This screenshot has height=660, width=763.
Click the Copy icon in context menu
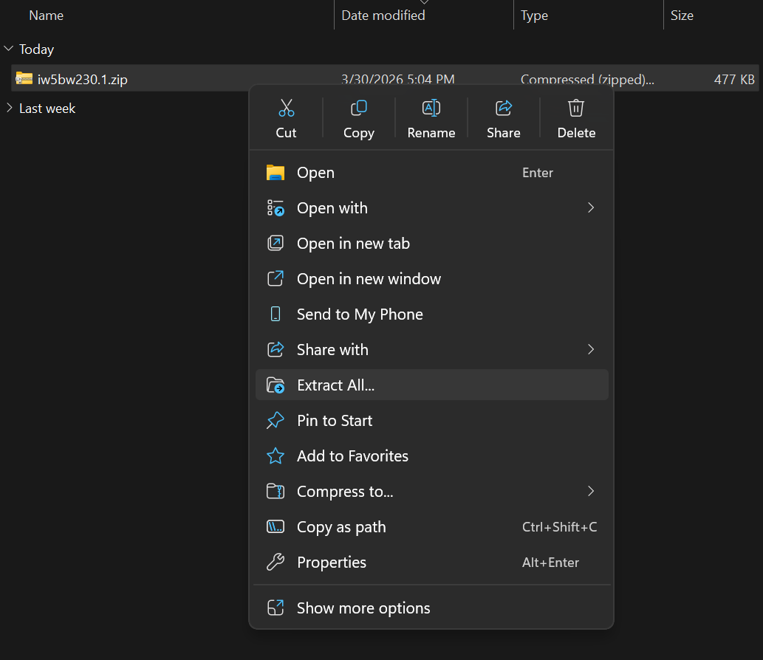click(359, 109)
